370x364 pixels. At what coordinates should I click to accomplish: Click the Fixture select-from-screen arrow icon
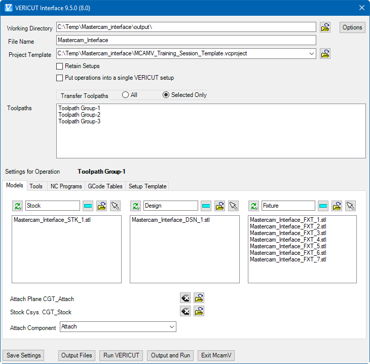[350, 206]
